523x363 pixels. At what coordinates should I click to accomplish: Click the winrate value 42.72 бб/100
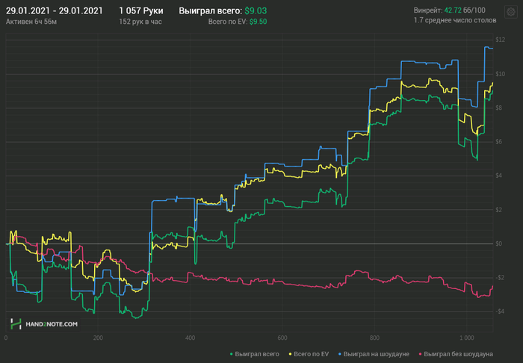[465, 10]
